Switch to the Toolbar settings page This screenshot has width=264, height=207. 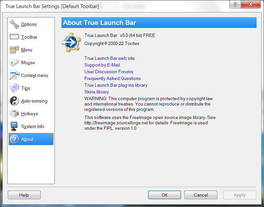(29, 37)
